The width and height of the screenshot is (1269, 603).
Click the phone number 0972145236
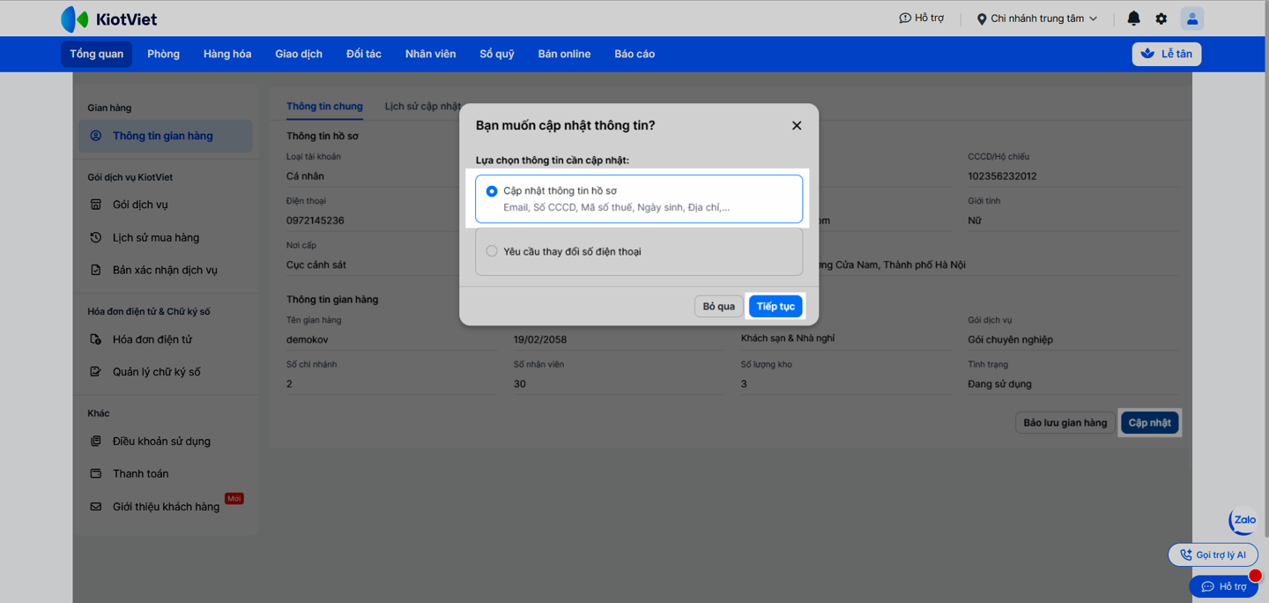(x=315, y=220)
